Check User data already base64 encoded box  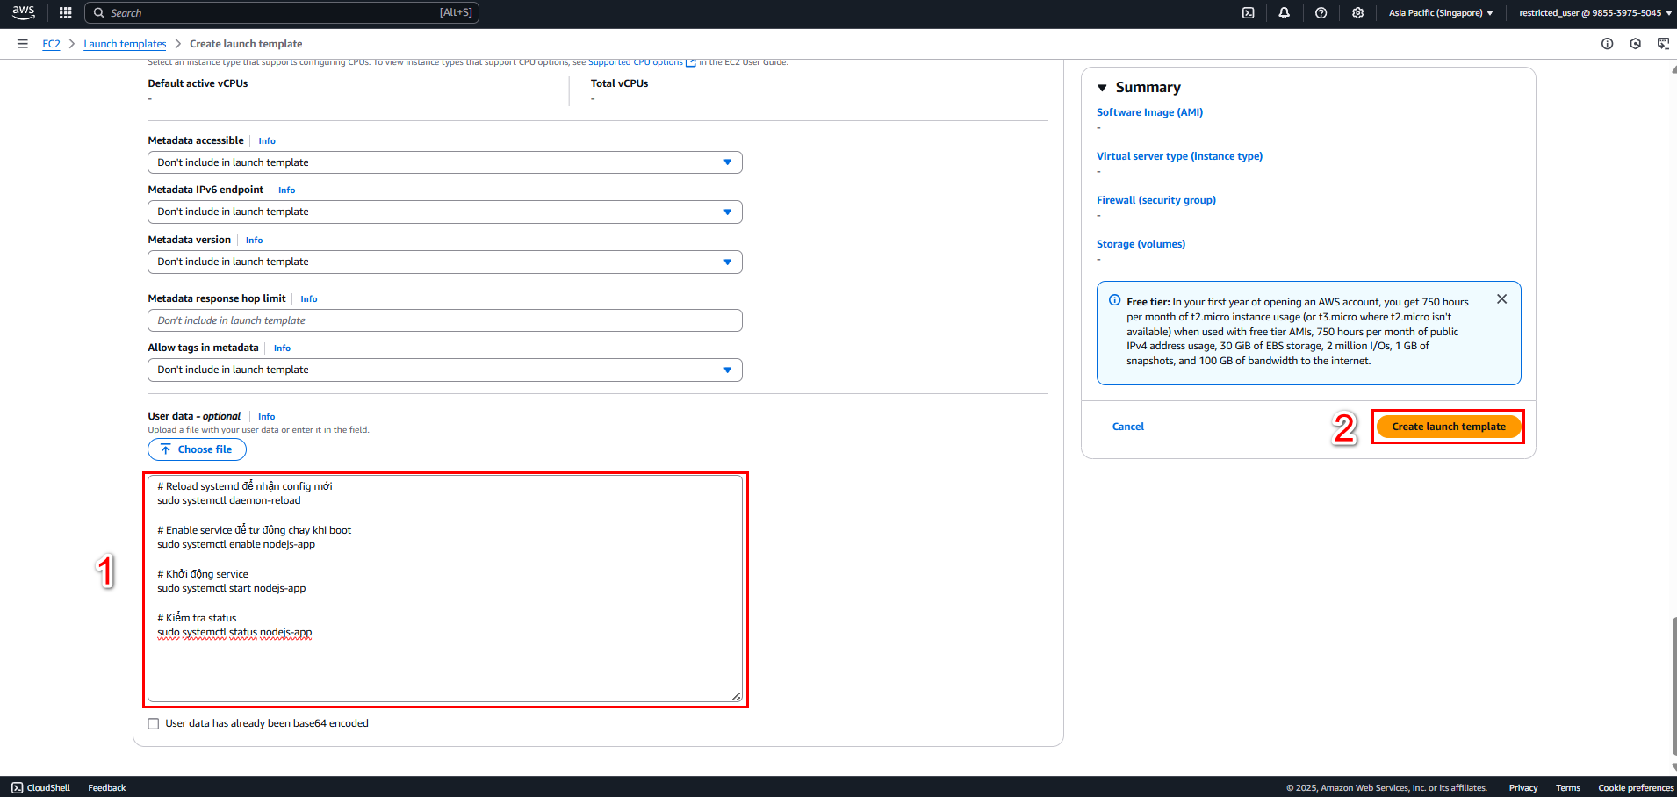[x=154, y=724]
